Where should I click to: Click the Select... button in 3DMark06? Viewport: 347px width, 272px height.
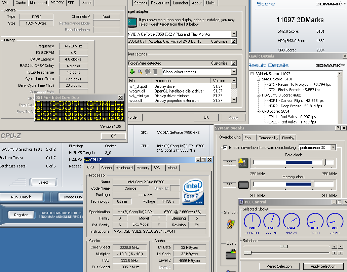coord(45,182)
